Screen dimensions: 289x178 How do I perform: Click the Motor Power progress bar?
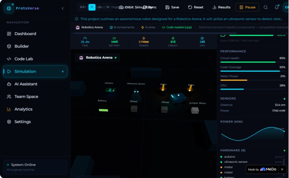[253, 80]
